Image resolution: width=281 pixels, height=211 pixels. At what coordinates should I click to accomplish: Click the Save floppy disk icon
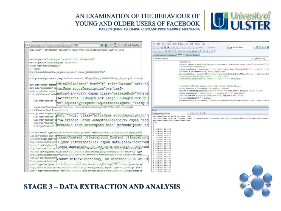click(x=165, y=48)
